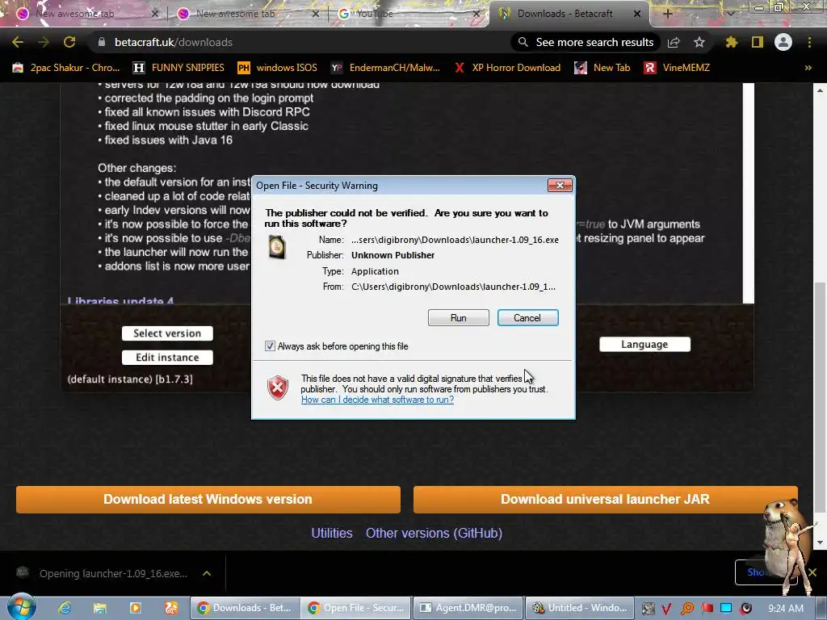Image resolution: width=827 pixels, height=620 pixels.
Task: Close the YouTube tab
Action: click(x=476, y=14)
